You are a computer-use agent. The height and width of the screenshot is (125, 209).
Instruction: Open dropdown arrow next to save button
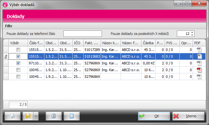pos(36,116)
